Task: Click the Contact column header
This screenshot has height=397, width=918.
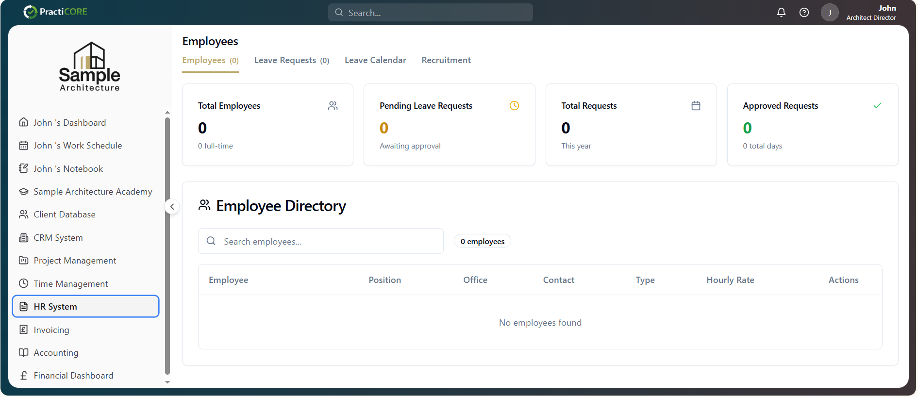Action: pos(559,280)
